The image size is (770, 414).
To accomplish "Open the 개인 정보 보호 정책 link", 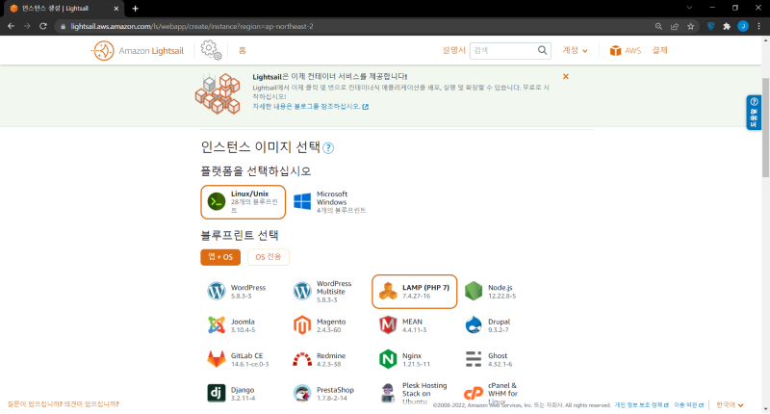I will pos(641,405).
